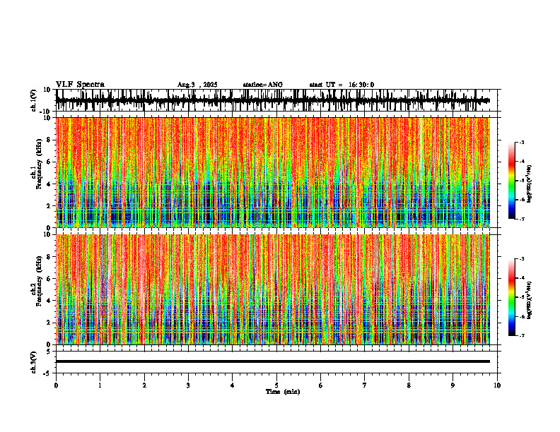Click the "3" tick on the Time axis
The height and width of the screenshot is (432, 560).
(x=188, y=385)
